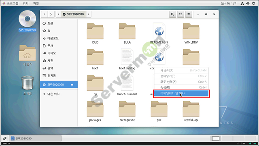Open the boot folder

tap(95, 57)
